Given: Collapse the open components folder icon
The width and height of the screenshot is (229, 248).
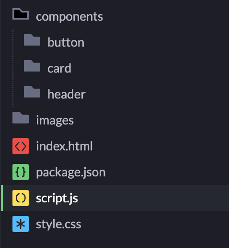Looking at the screenshot, I should pyautogui.click(x=21, y=14).
